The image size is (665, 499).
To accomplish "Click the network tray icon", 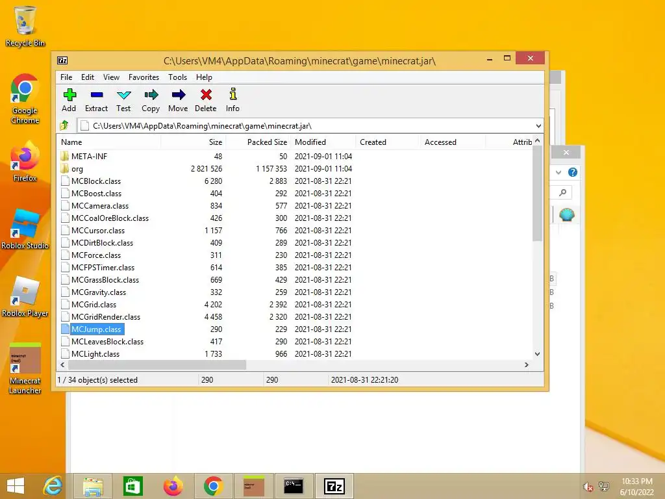I will pyautogui.click(x=604, y=486).
